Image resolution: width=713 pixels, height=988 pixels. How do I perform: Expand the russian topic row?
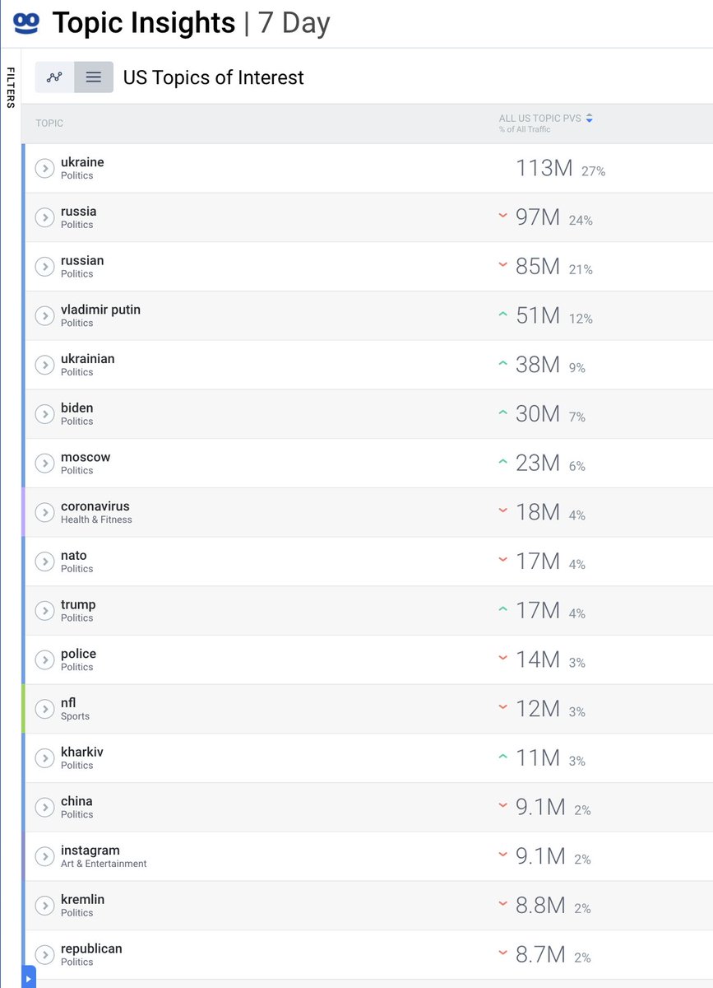pos(44,267)
